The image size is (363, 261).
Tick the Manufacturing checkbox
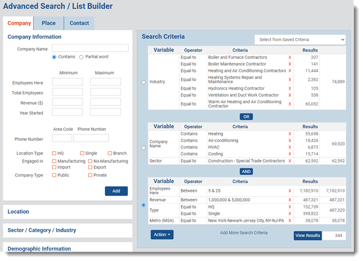[x=54, y=161]
